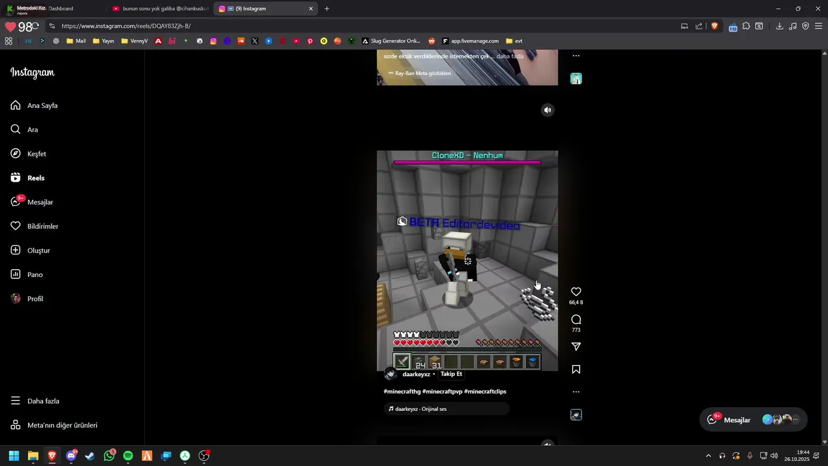Open the Pano dashboard
The image size is (828, 466).
coord(27,274)
